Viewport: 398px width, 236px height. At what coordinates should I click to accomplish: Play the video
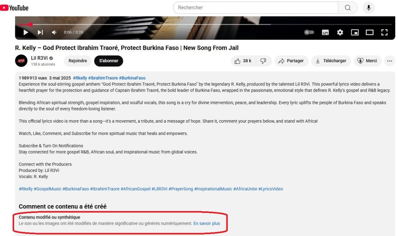pyautogui.click(x=26, y=32)
